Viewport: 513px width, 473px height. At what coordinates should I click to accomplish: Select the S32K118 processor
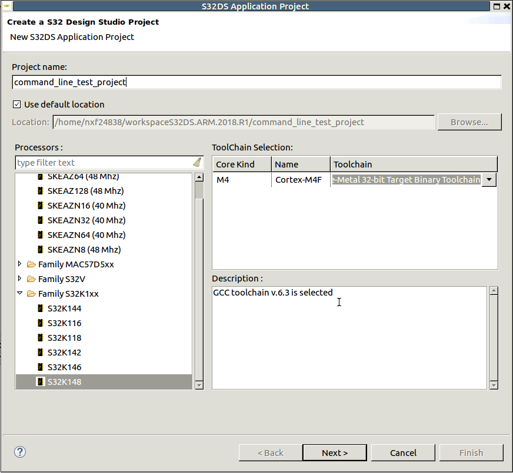click(x=64, y=338)
